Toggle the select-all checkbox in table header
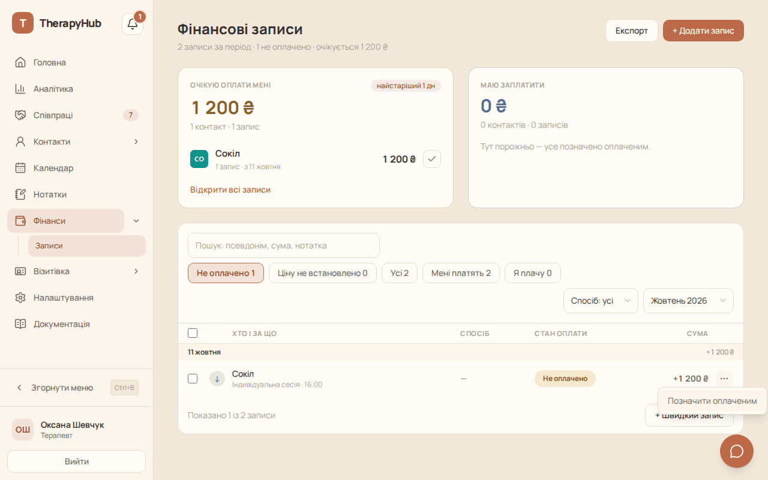 pos(193,333)
